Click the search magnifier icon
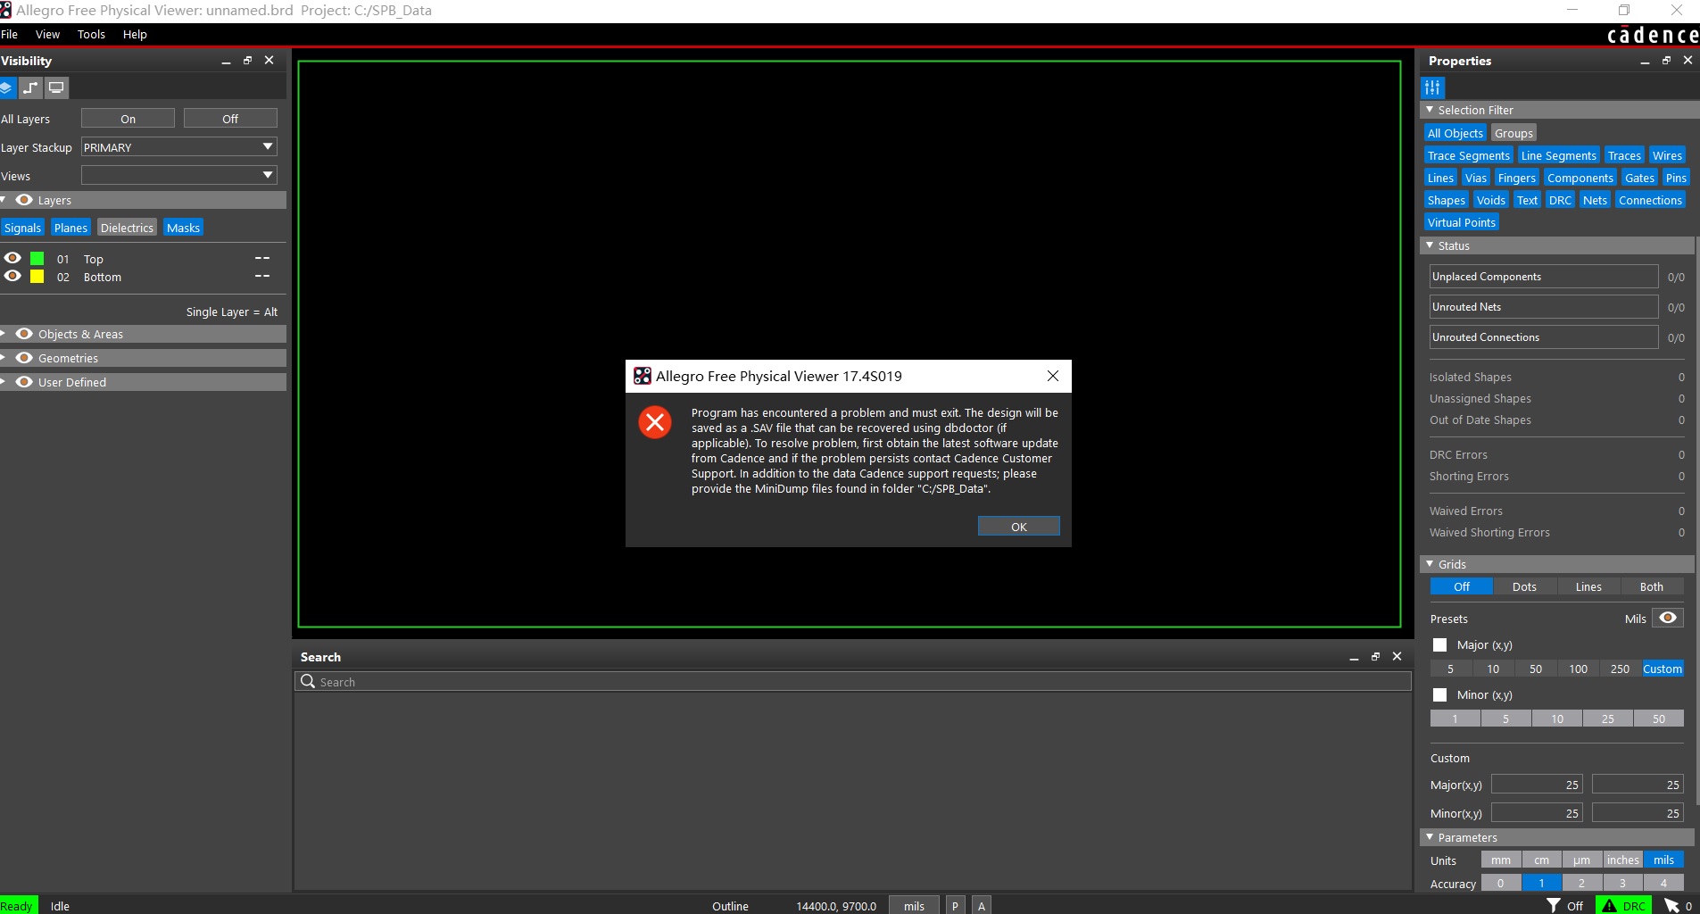 click(x=308, y=681)
